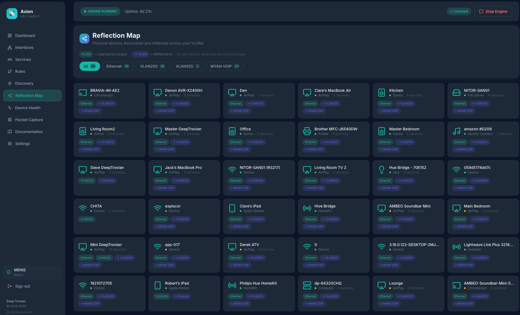Viewport: 520px width, 315px height.
Task: Click the Hive Bridge HomeKit radio icon
Action: 307,208
